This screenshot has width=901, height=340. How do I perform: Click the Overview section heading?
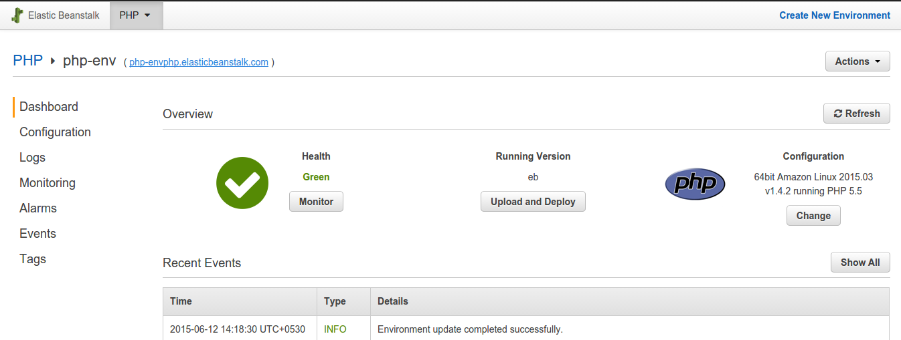point(187,114)
